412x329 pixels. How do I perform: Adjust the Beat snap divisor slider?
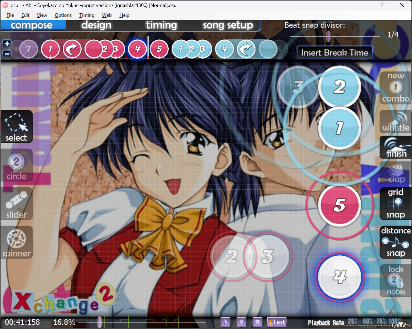[x=328, y=36]
